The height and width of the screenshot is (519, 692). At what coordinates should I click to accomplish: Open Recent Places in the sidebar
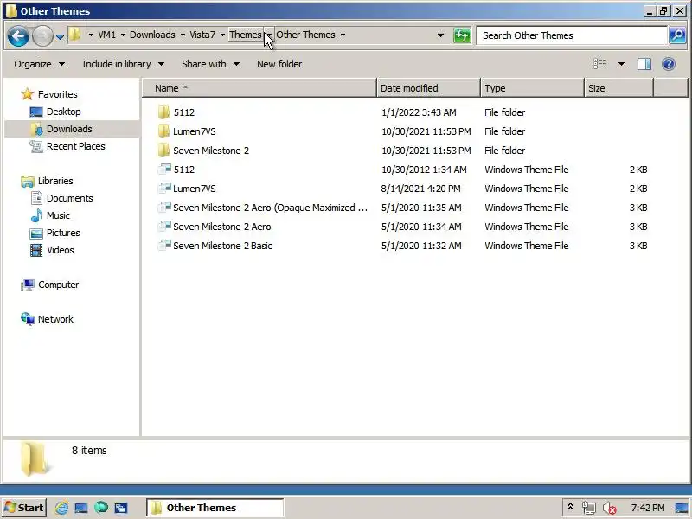pyautogui.click(x=75, y=146)
